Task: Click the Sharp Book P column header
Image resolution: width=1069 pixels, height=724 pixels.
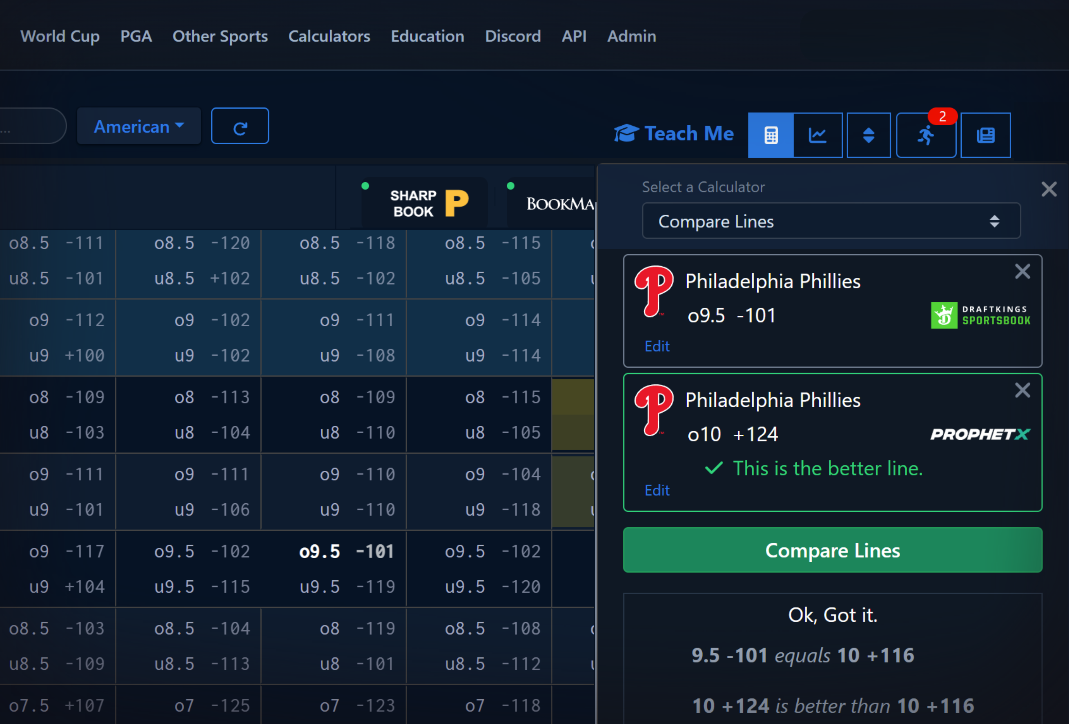Action: (424, 203)
